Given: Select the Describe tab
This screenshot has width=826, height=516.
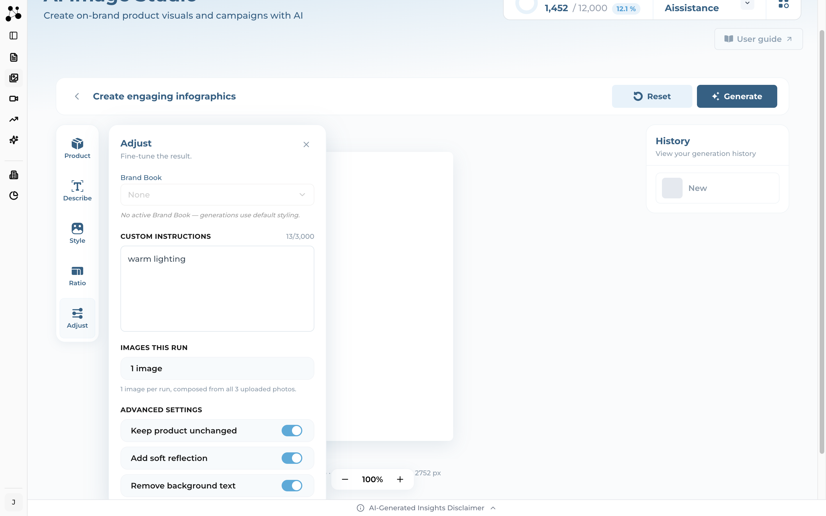Looking at the screenshot, I should coord(77,191).
